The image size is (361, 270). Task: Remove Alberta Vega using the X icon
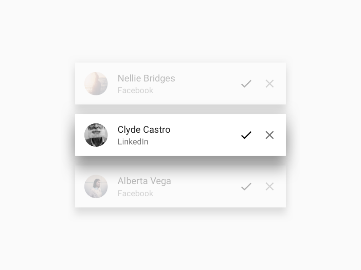(269, 186)
